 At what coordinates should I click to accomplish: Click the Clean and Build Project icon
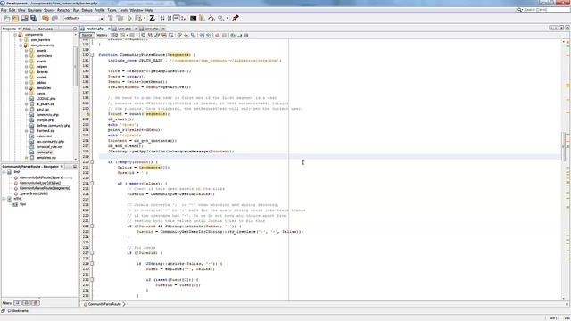pos(120,18)
